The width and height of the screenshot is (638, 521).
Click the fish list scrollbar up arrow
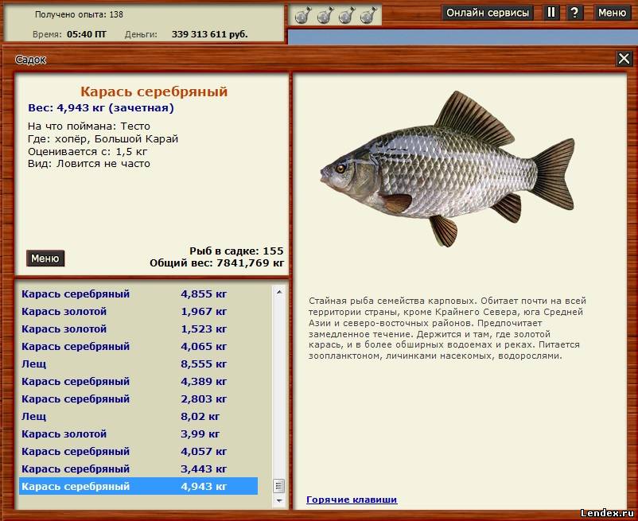(x=279, y=292)
